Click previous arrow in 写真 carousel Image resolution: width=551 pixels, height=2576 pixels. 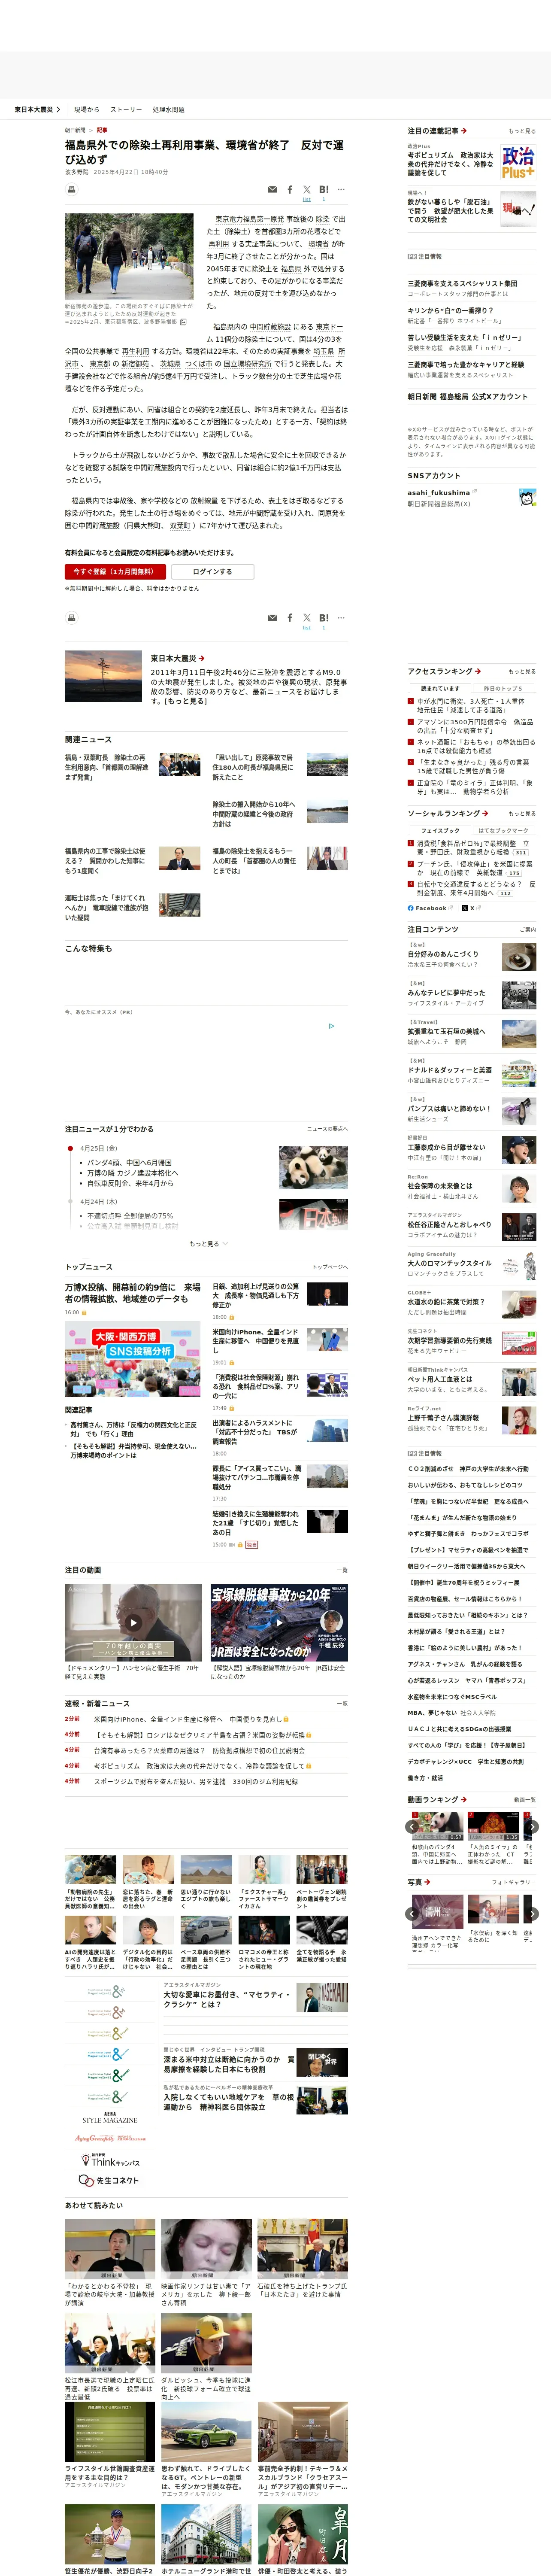(x=412, y=1913)
